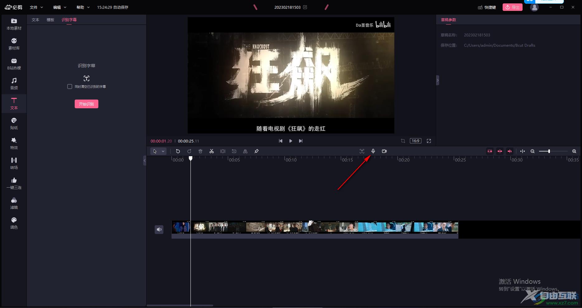Select the 文本 text sidebar item

point(14,104)
